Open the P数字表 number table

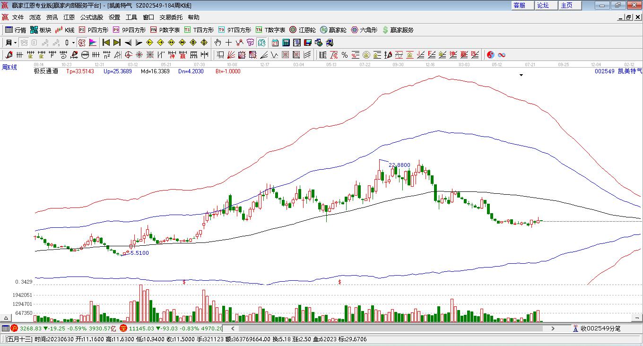point(165,30)
